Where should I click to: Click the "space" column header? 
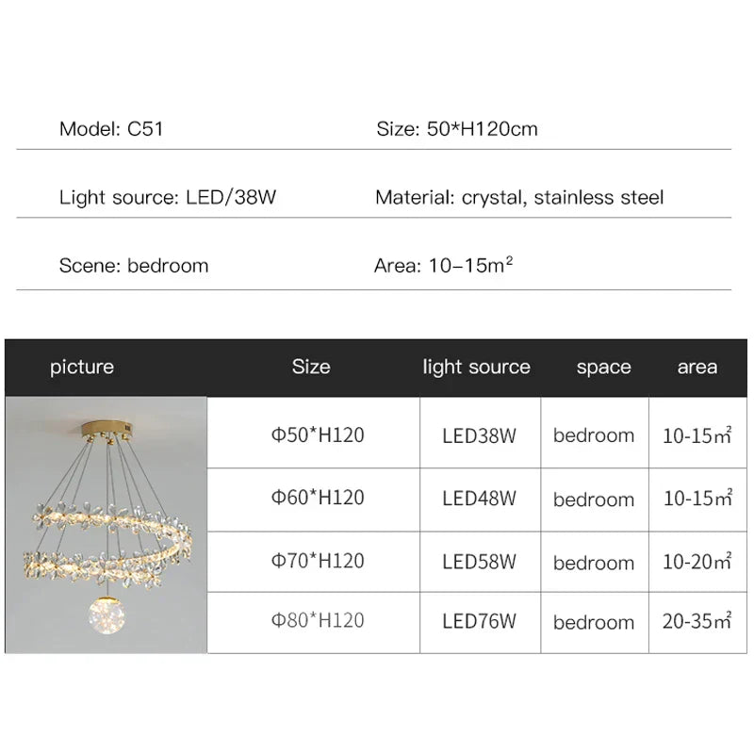click(603, 367)
